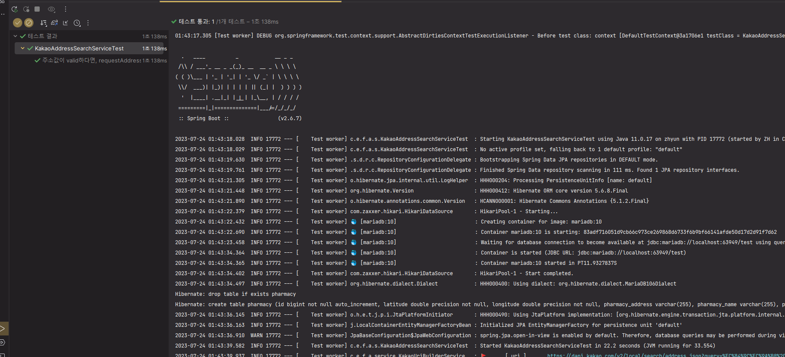Click the 'No active profile set' log line
The width and height of the screenshot is (785, 357).
(429, 149)
